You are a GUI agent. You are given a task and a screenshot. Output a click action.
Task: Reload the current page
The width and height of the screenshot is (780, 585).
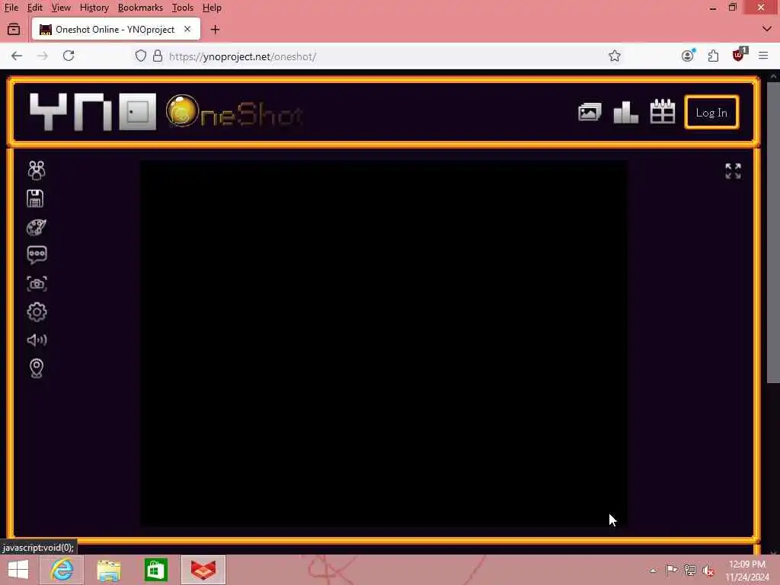[x=69, y=56]
